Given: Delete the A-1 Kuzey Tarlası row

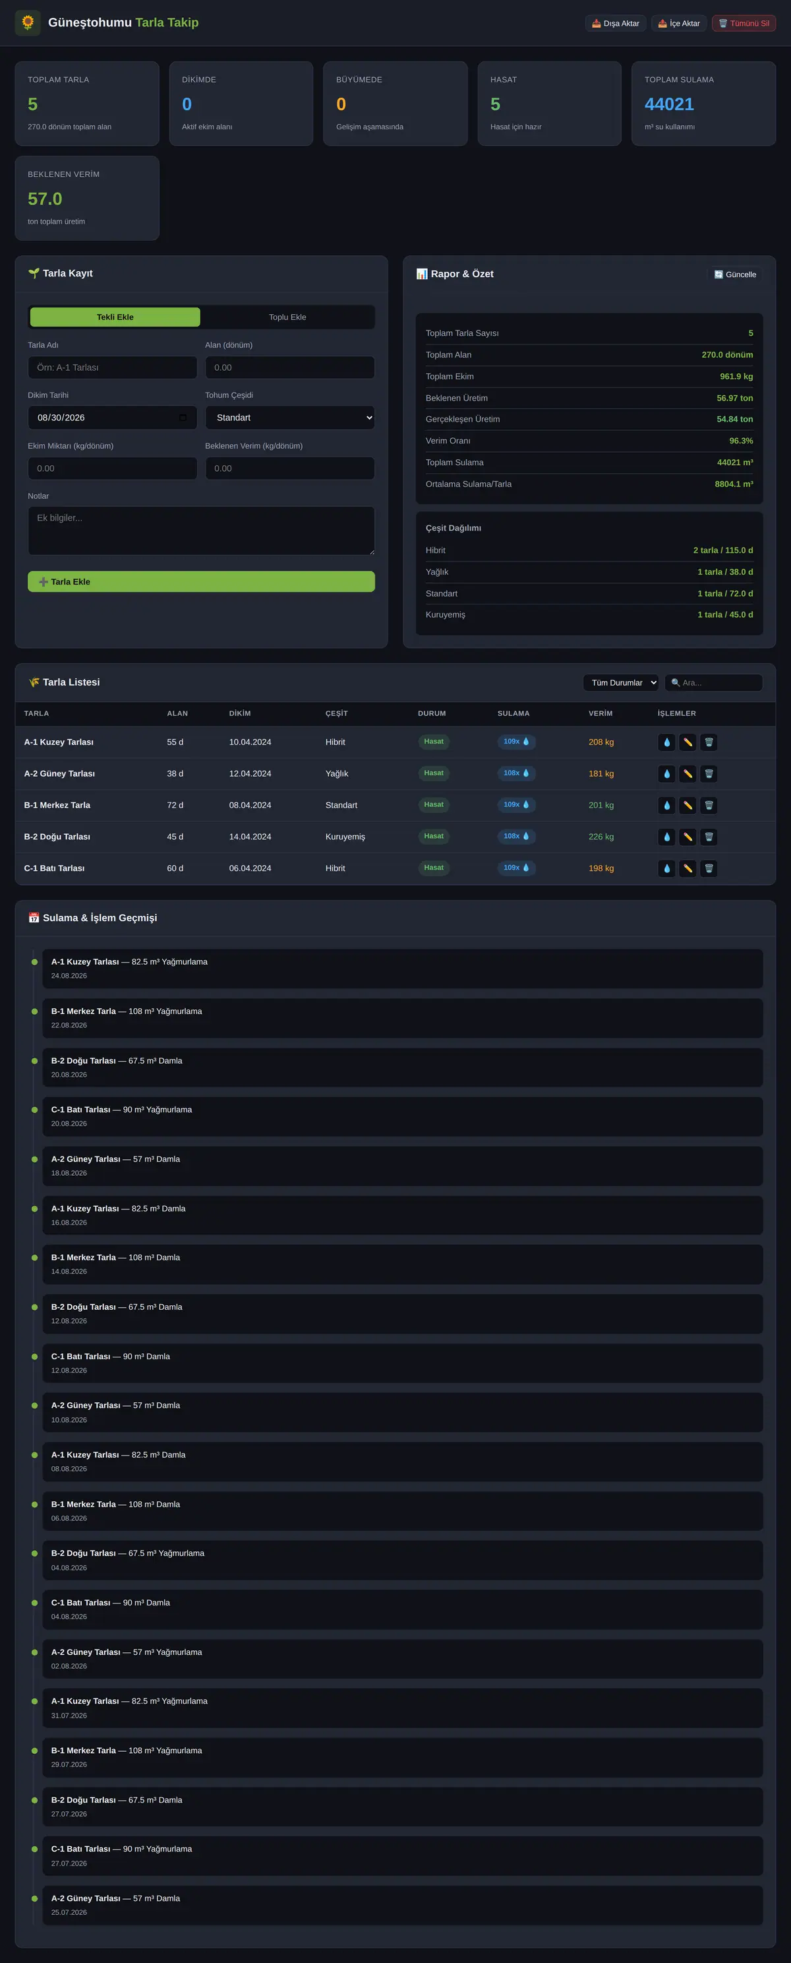Looking at the screenshot, I should (x=709, y=742).
